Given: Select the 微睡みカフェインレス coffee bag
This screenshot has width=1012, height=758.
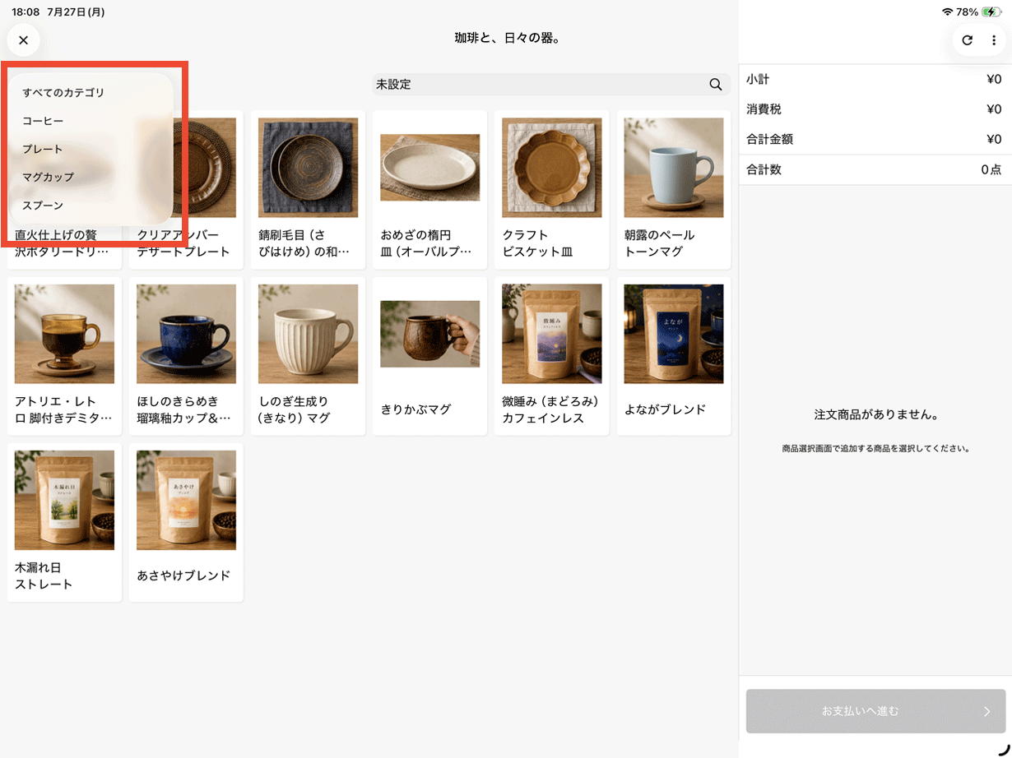Looking at the screenshot, I should (x=551, y=356).
